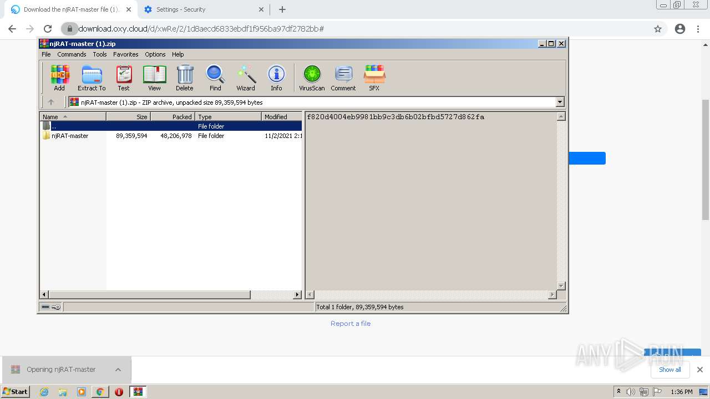Viewport: 710px width, 399px height.
Task: Open the Options menu
Action: [x=155, y=54]
